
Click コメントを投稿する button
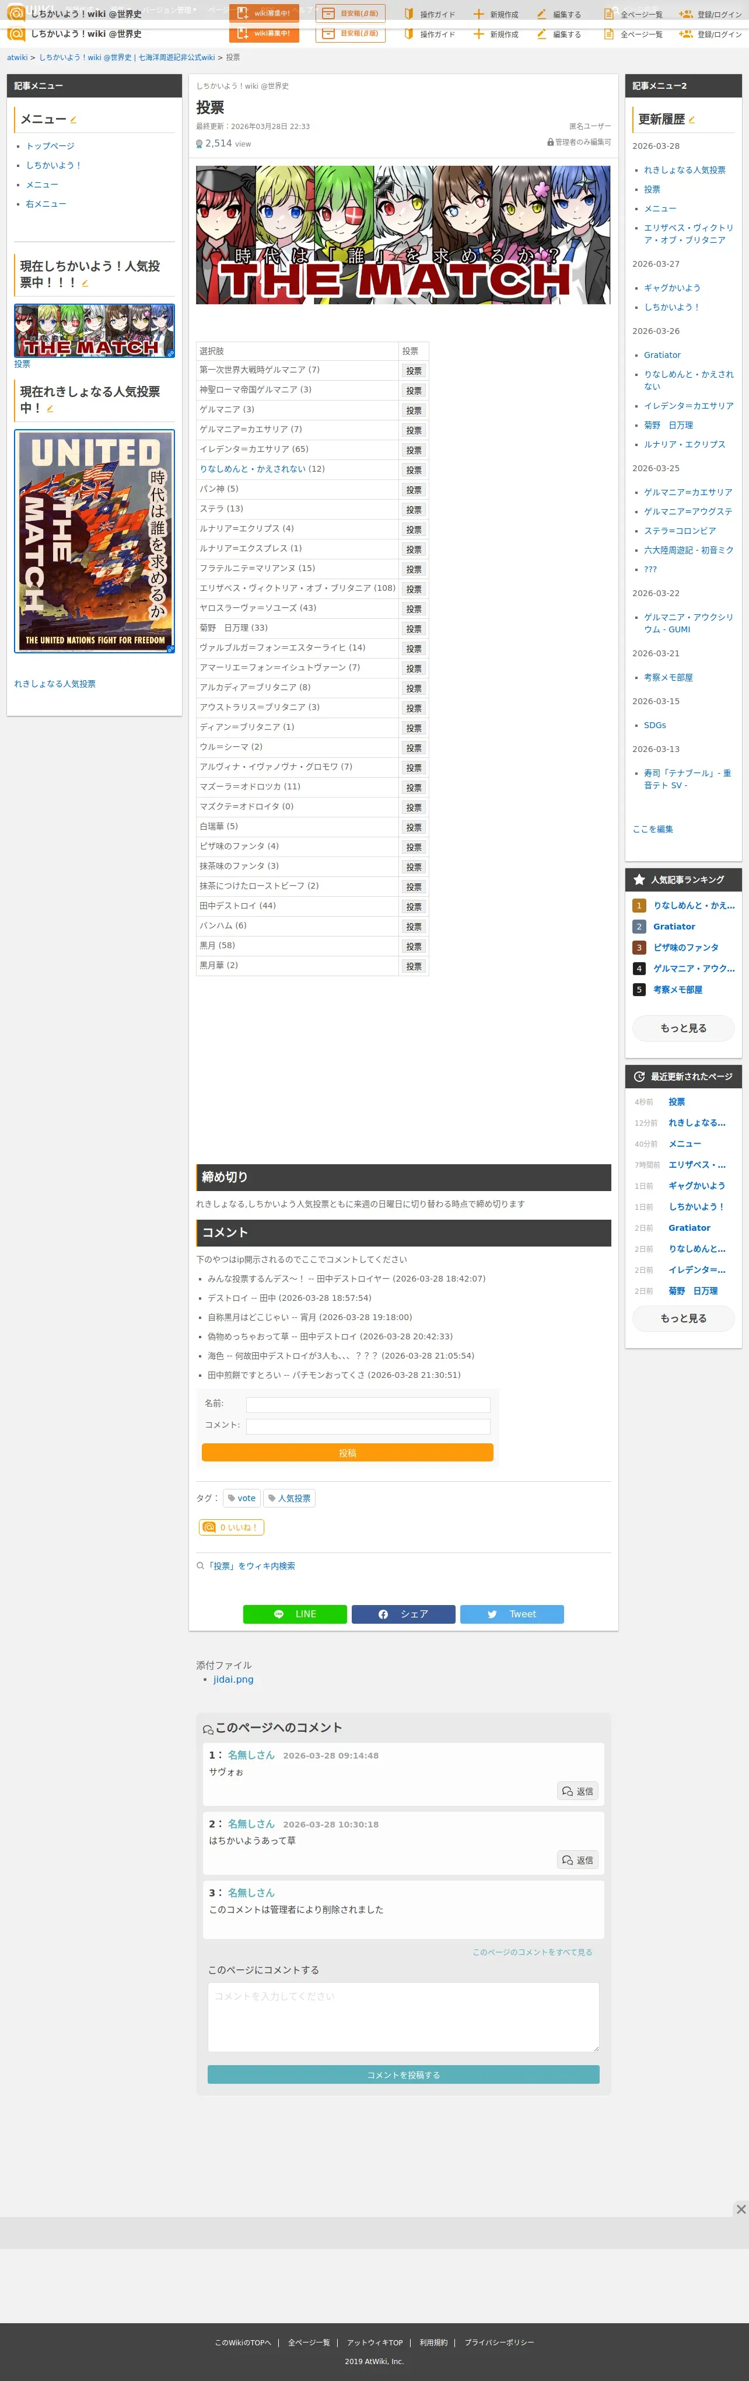pos(404,2075)
